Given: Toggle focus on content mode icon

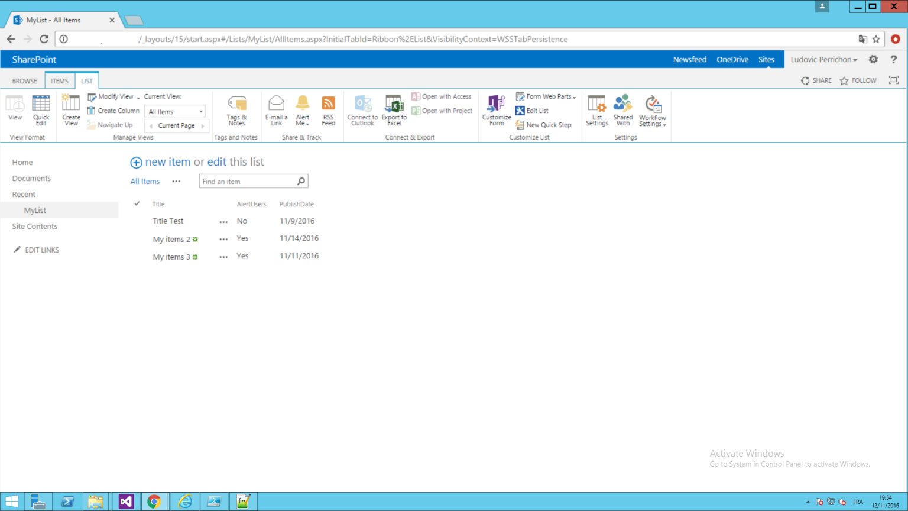Looking at the screenshot, I should pyautogui.click(x=893, y=80).
